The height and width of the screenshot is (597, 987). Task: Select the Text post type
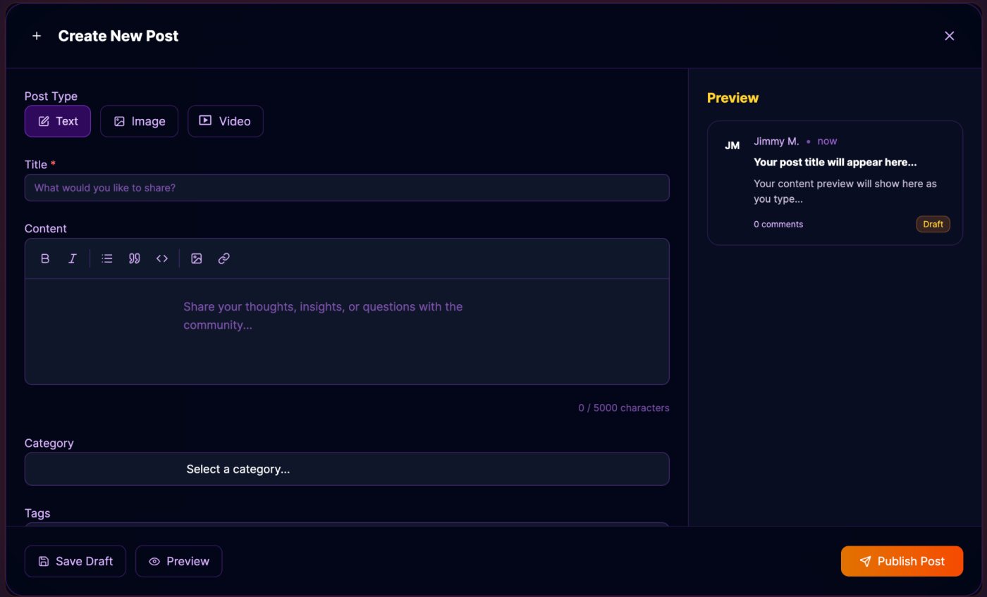click(x=58, y=121)
